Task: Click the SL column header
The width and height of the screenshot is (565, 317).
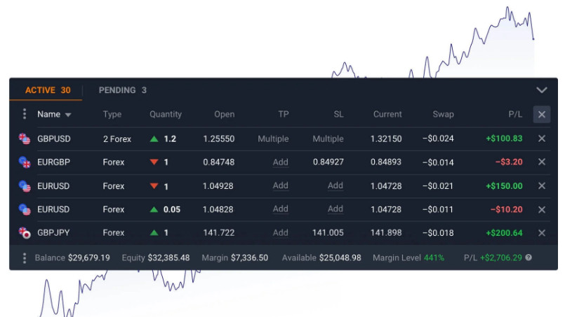Action: coord(338,114)
